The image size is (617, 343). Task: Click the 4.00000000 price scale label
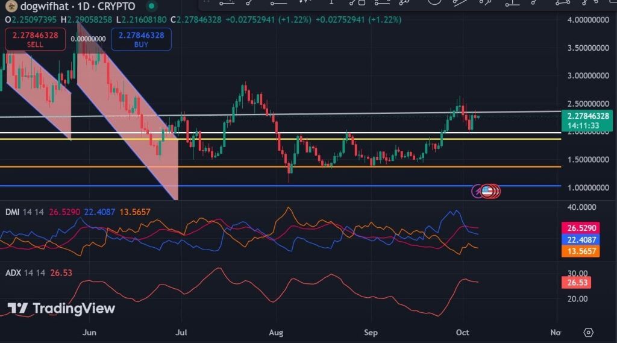tap(588, 20)
